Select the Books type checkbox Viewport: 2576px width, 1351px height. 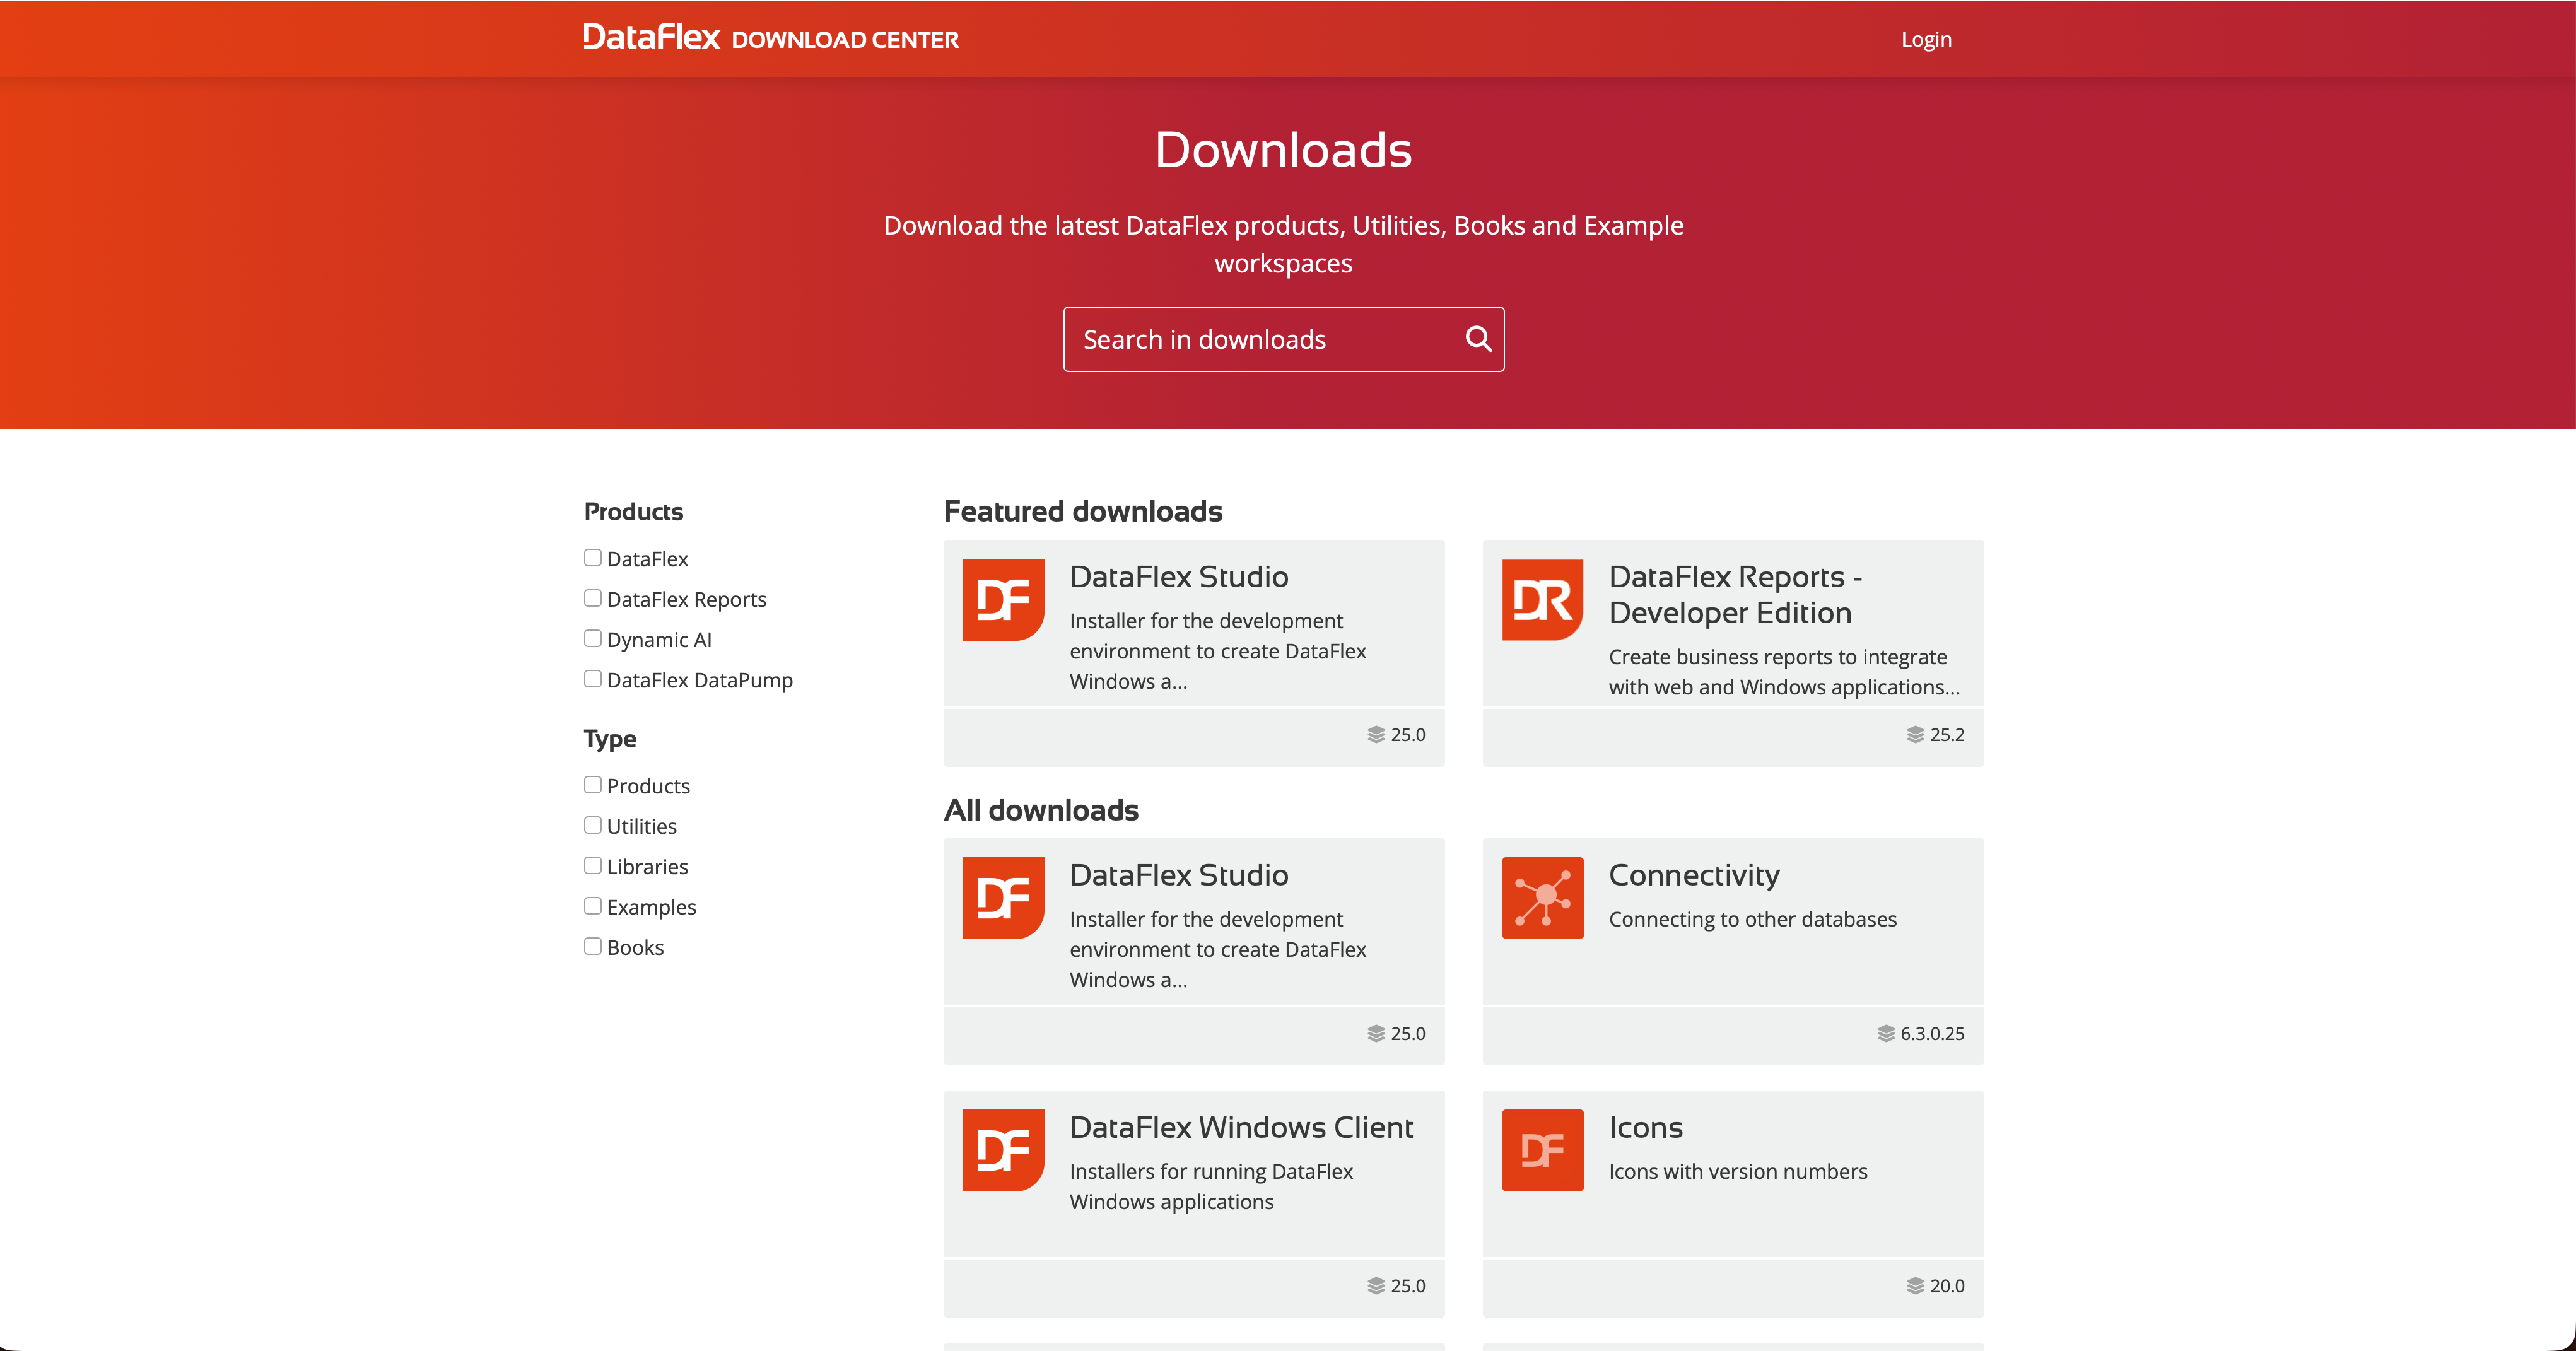pos(593,946)
